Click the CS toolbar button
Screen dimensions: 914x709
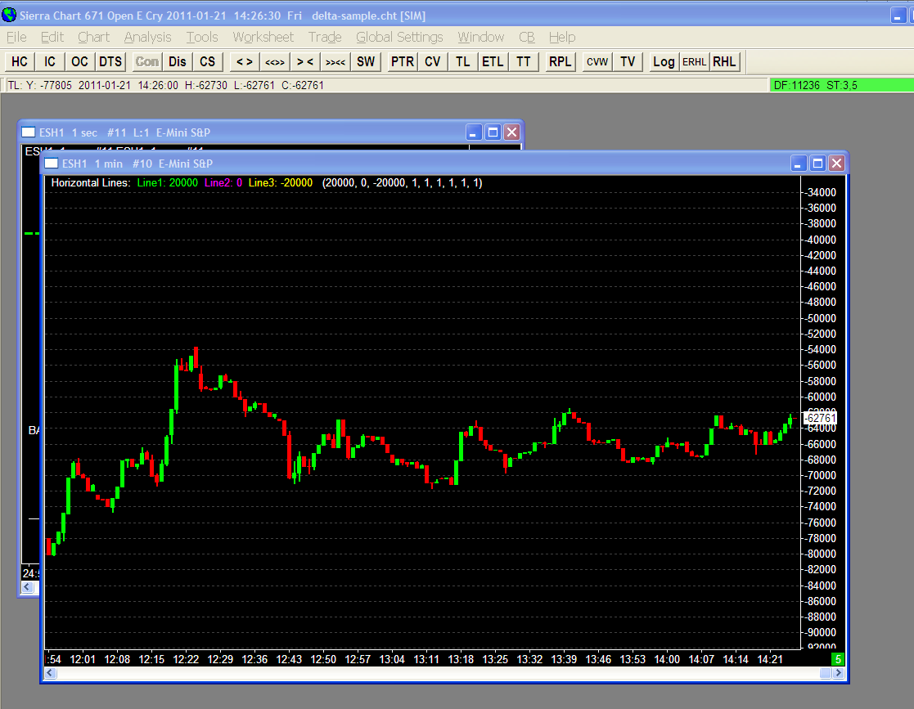point(208,62)
